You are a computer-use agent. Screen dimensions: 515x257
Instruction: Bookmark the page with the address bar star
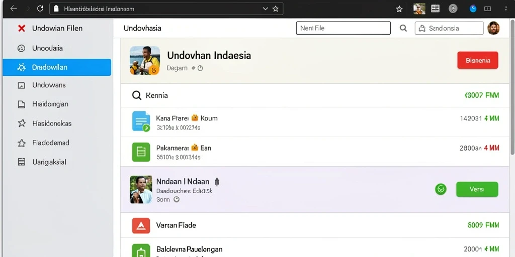click(x=276, y=9)
